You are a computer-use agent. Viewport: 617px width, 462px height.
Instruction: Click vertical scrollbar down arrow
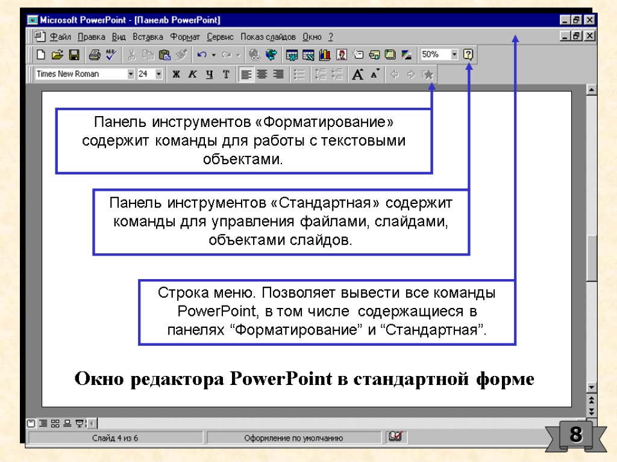pos(591,387)
